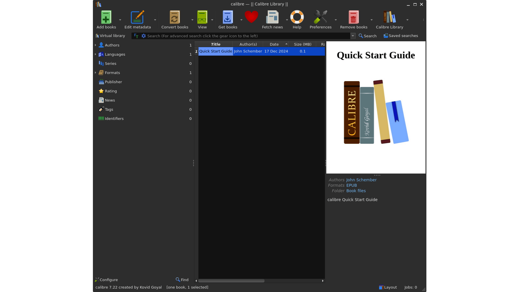Viewport: 519px width, 292px height.
Task: Click the Series category icon
Action: tap(101, 63)
